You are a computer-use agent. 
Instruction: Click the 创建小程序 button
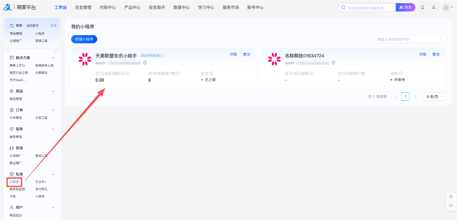pyautogui.click(x=84, y=39)
